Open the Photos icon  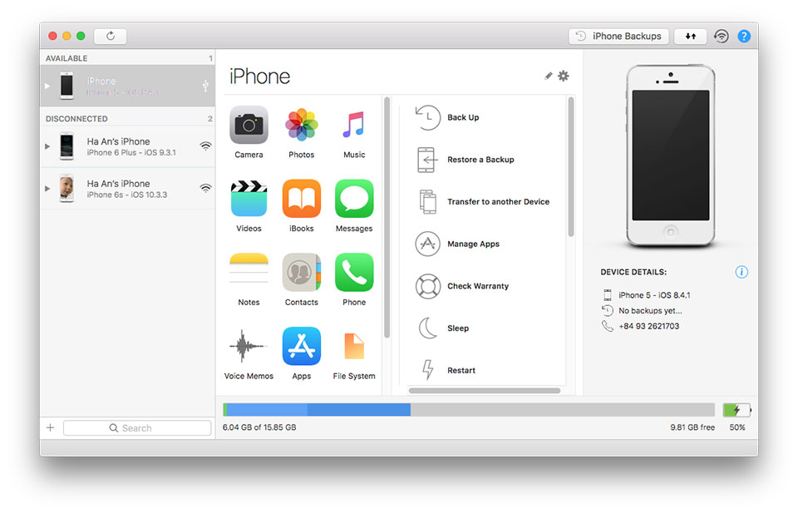(301, 126)
